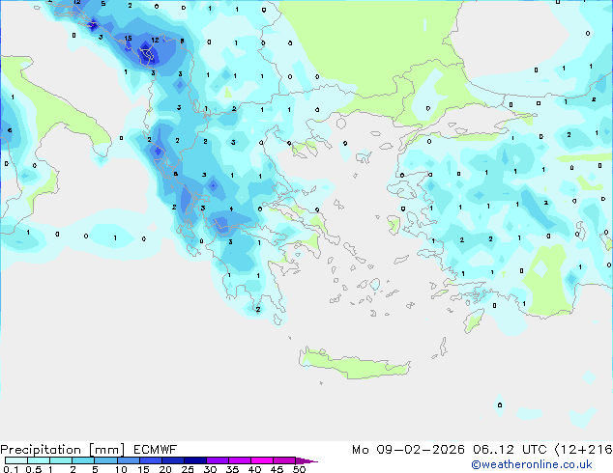Click the 20–25 mm legend swatch
613x473 pixels.
pyautogui.click(x=172, y=460)
